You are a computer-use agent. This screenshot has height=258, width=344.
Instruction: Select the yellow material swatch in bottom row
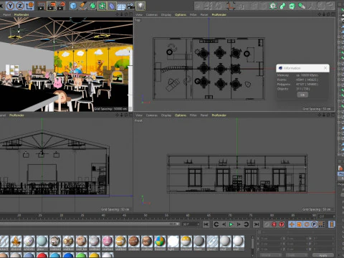(95, 255)
